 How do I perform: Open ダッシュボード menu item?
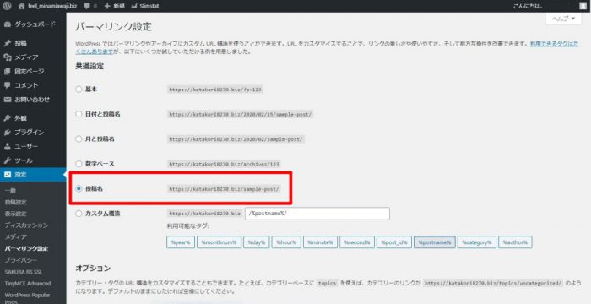coord(35,24)
